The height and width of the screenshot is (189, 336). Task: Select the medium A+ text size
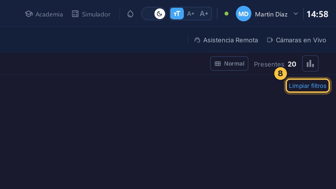(191, 14)
